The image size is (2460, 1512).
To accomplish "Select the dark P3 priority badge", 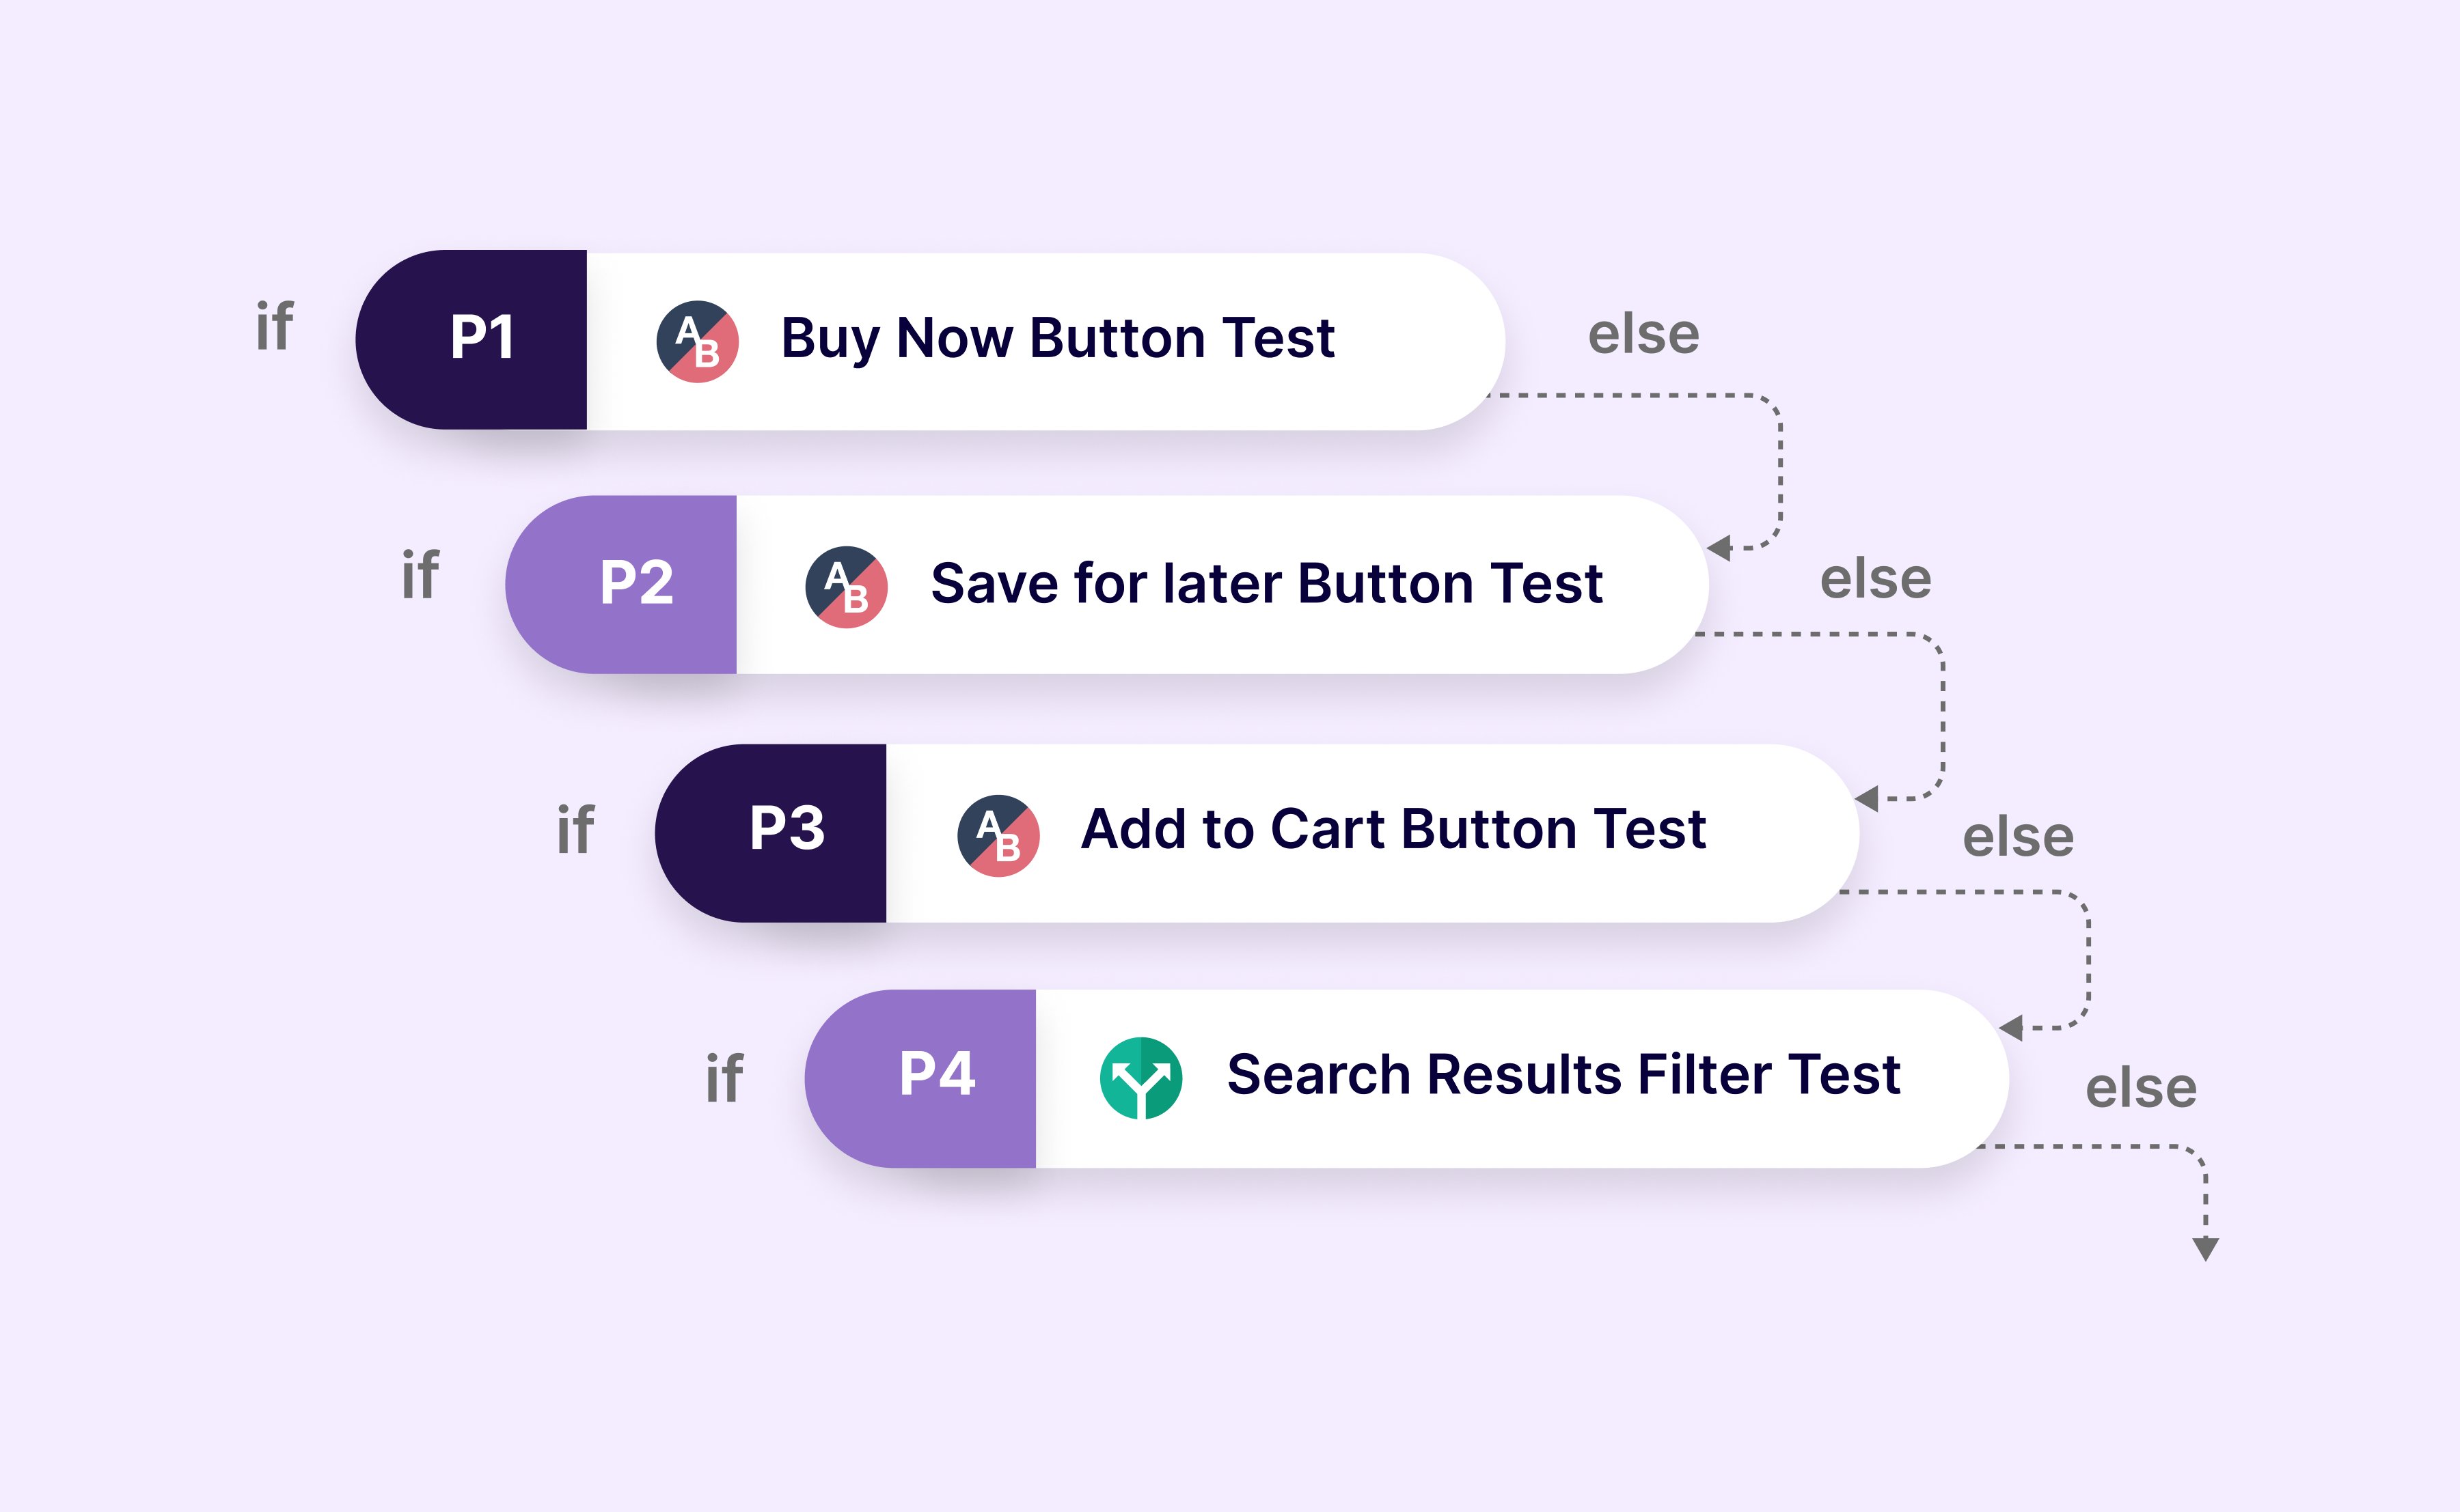I will point(770,833).
